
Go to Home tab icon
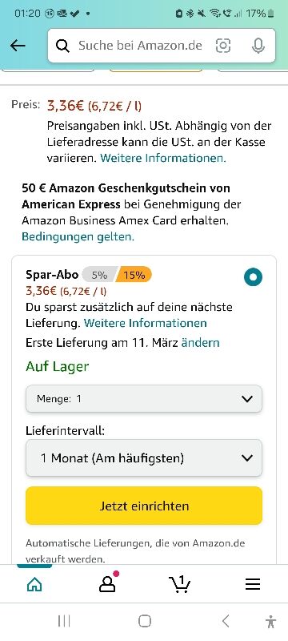pyautogui.click(x=34, y=585)
